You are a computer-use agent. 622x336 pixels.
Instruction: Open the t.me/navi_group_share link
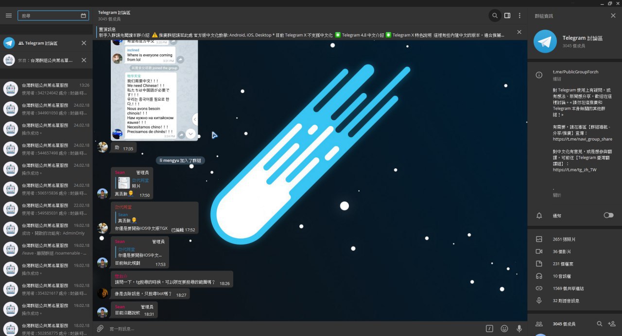click(582, 139)
